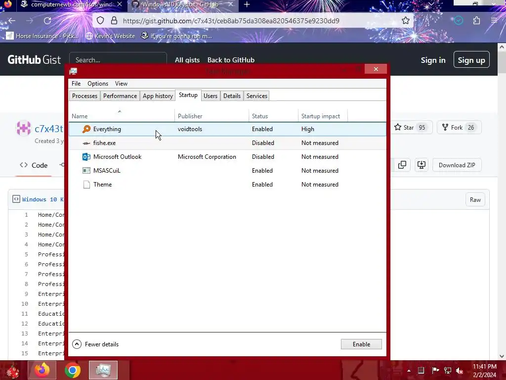Show hidden tray icons arrow

(x=409, y=370)
